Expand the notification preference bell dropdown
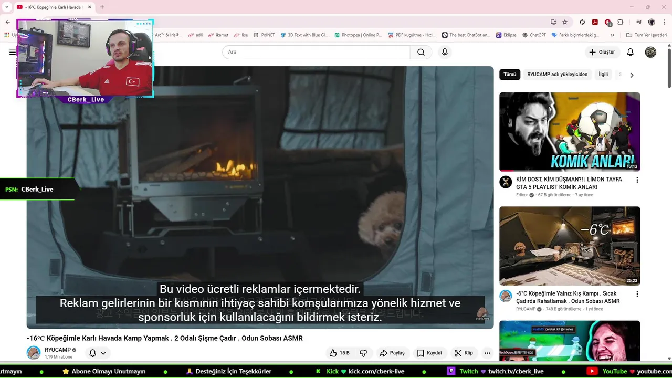This screenshot has height=378, width=672. (98, 353)
